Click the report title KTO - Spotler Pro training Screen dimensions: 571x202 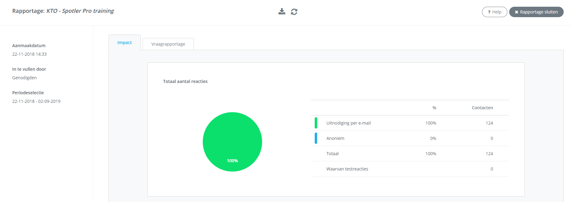(80, 11)
